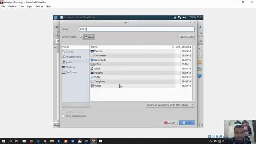The height and width of the screenshot is (144, 256).
Task: Open File Explorer in the Windows taskbar
Action: [52, 141]
